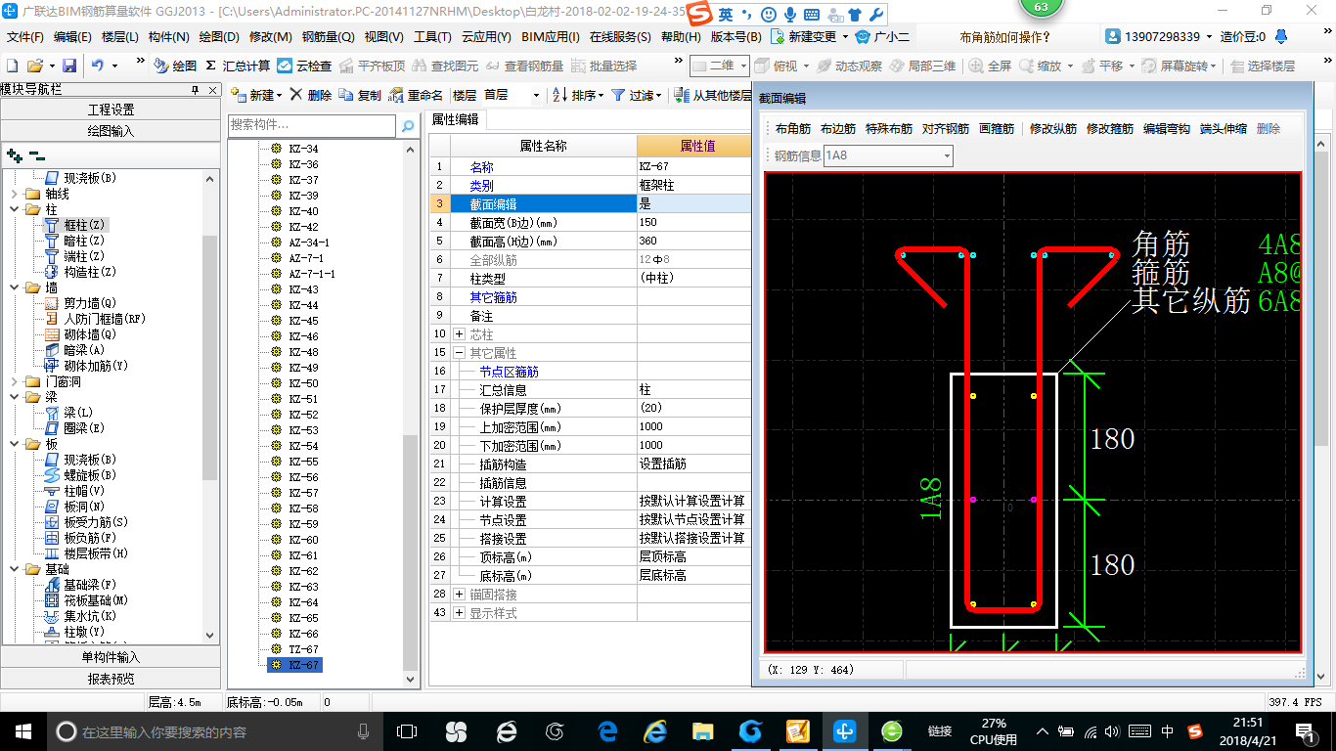1336x751 pixels.
Task: Switch to the 属性编辑 tab
Action: 456,119
